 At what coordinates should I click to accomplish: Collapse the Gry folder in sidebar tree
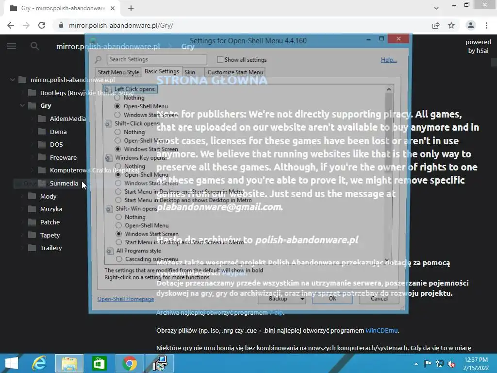coord(22,105)
